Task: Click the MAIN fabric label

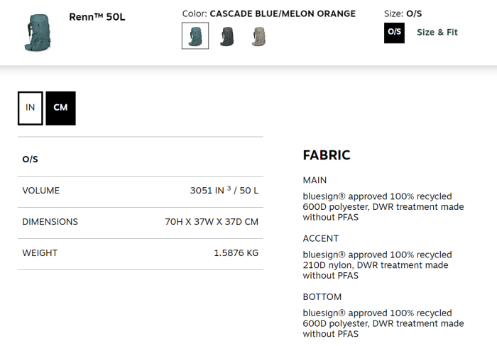Action: pyautogui.click(x=315, y=180)
